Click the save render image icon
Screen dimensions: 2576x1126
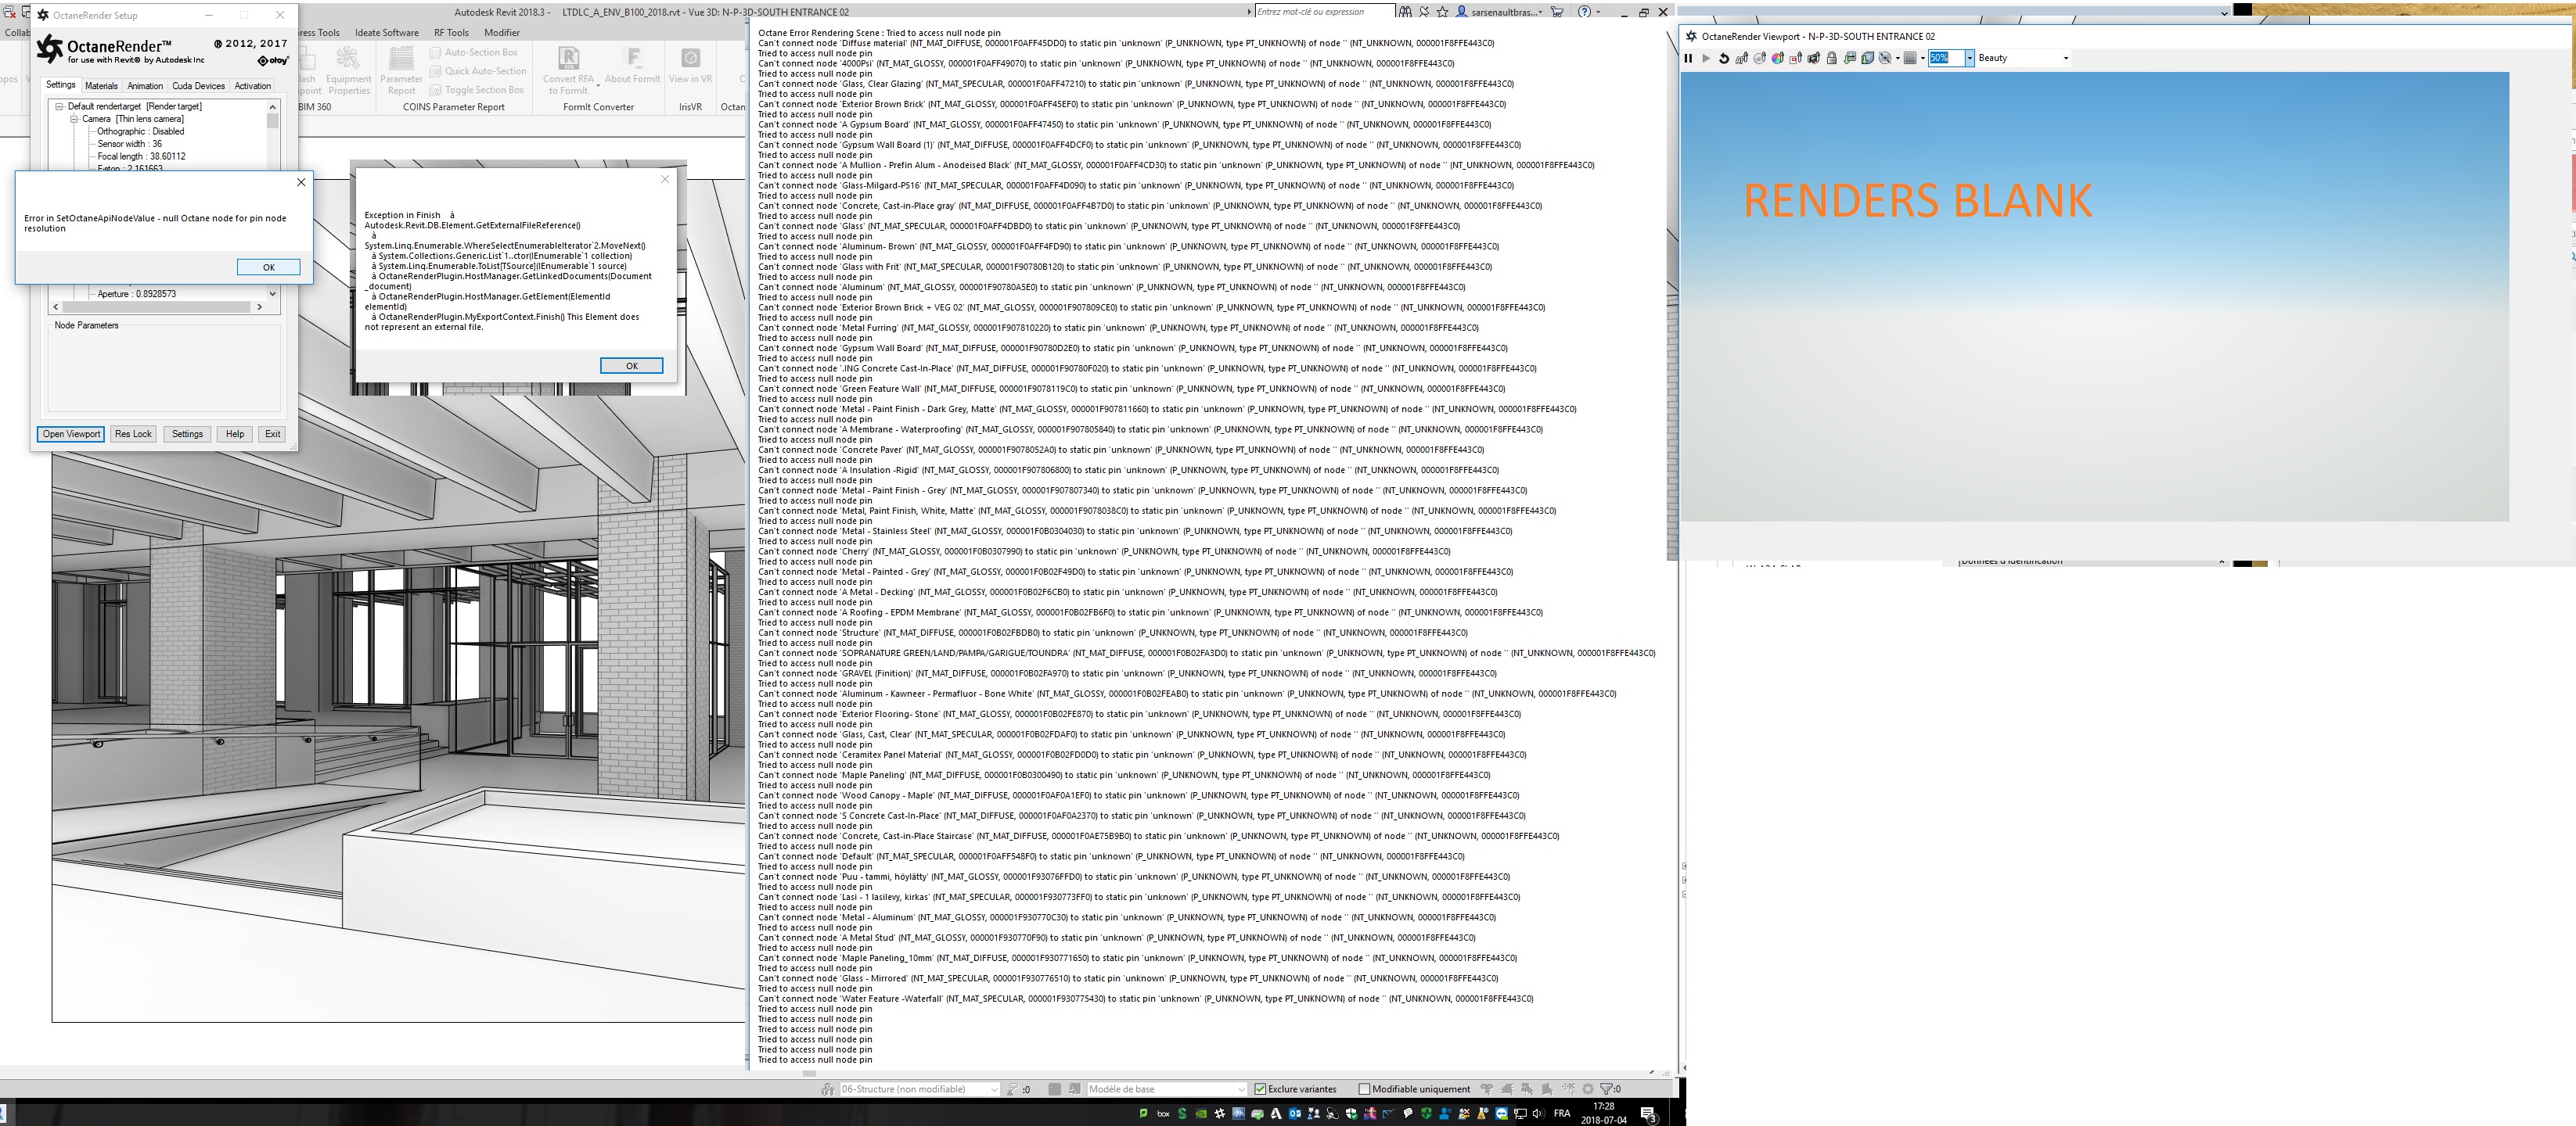(1850, 58)
